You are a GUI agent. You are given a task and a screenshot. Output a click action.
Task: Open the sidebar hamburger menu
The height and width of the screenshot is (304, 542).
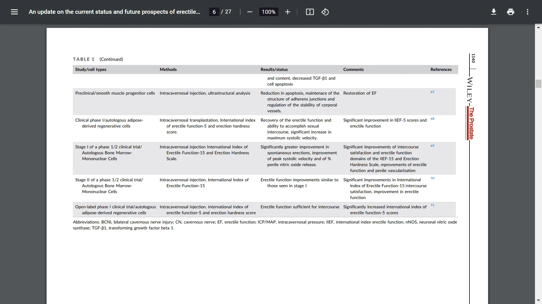[x=14, y=12]
